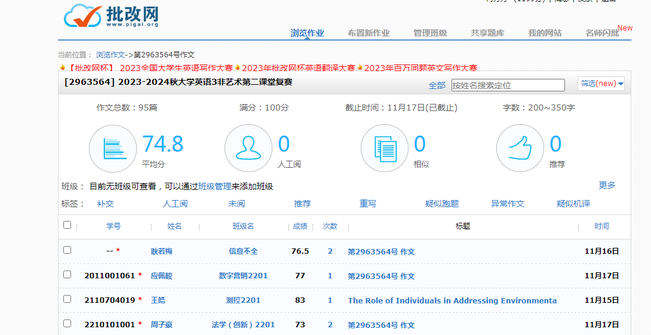Image resolution: width=651 pixels, height=335 pixels.
Task: Click class 法学（创新）2201
Action: click(243, 325)
